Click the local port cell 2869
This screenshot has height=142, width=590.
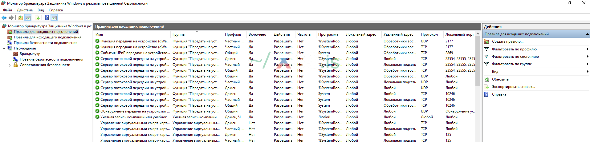click(449, 53)
